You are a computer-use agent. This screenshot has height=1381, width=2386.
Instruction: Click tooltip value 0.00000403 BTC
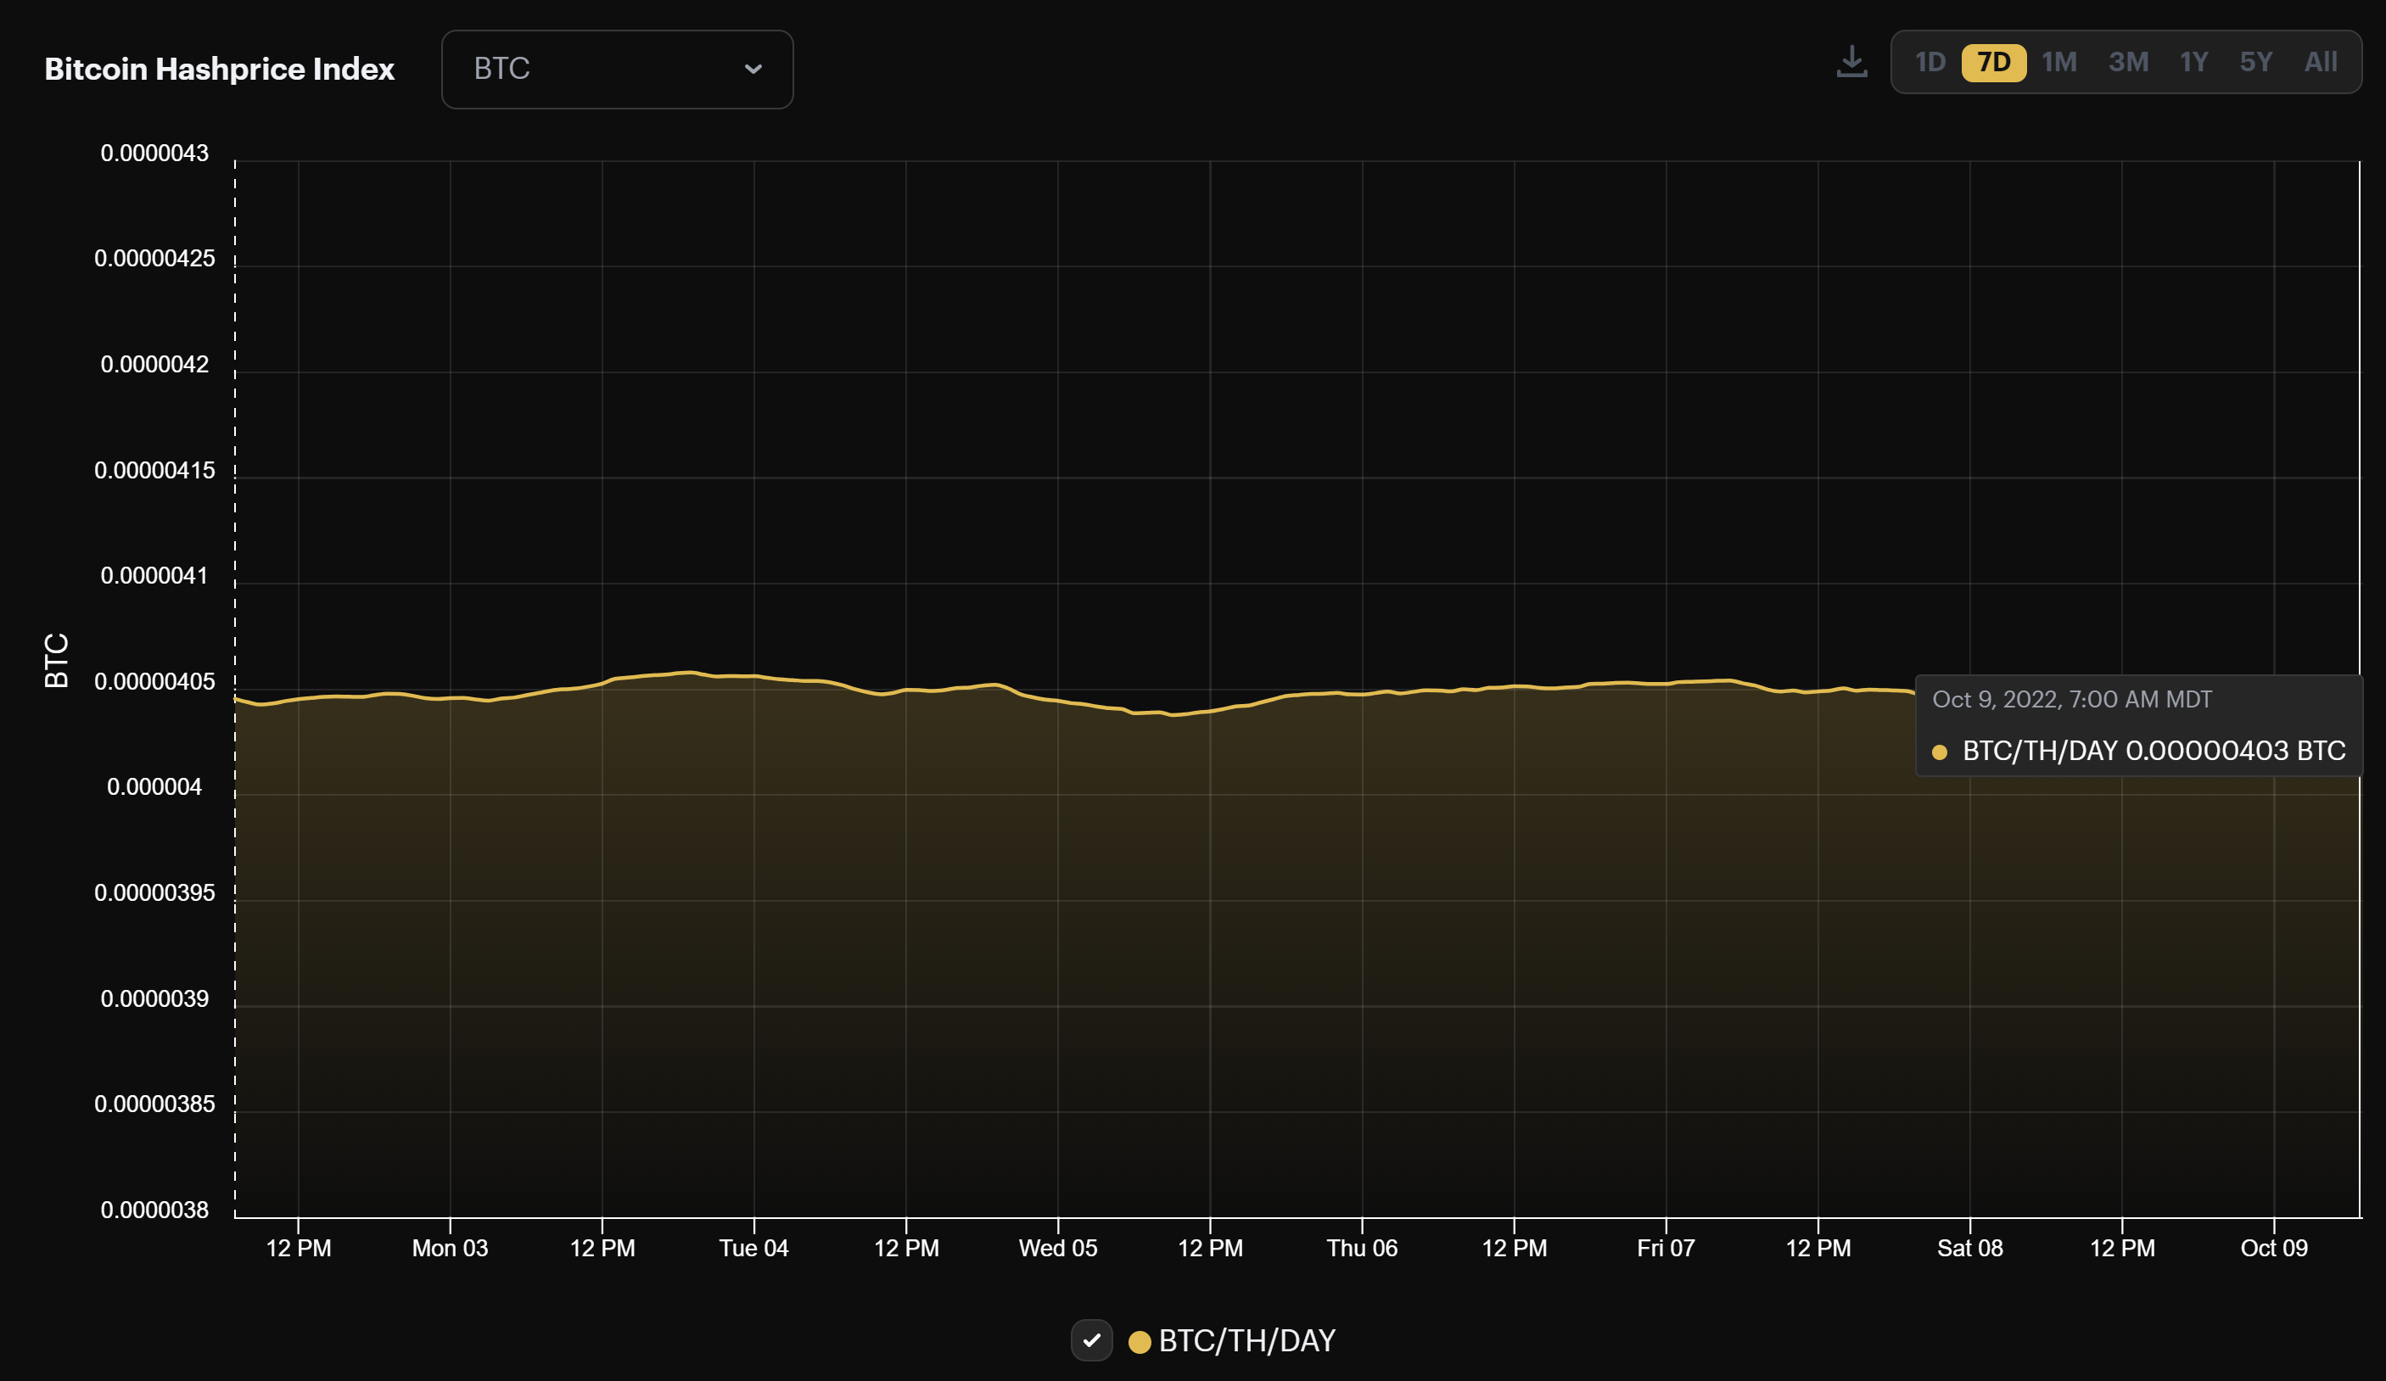(2236, 751)
